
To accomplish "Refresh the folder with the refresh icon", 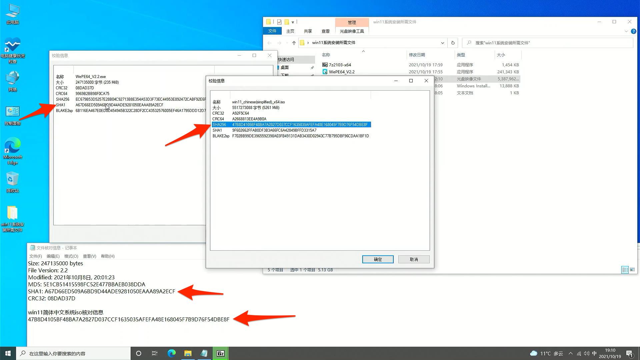I will tap(453, 43).
